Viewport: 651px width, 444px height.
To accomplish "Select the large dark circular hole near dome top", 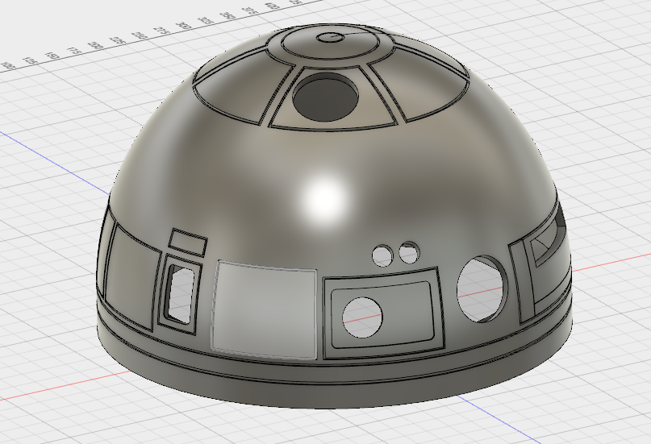I will [x=326, y=98].
